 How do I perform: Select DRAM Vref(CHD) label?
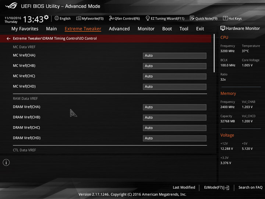[x=27, y=138]
